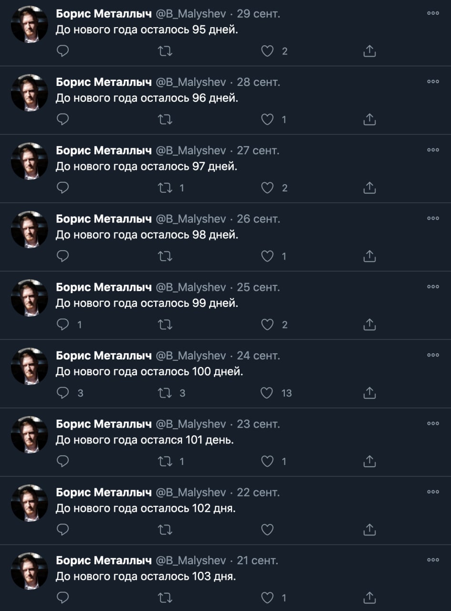Viewport: 451px width, 611px height.
Task: Reply to the 102 days tweet
Action: click(x=63, y=529)
